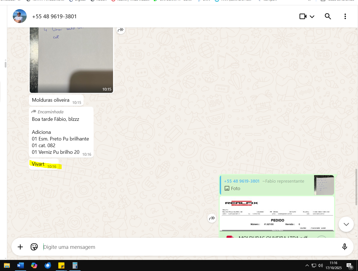358x271 pixels.
Task: Open the contact's profile photo
Action: click(x=20, y=16)
